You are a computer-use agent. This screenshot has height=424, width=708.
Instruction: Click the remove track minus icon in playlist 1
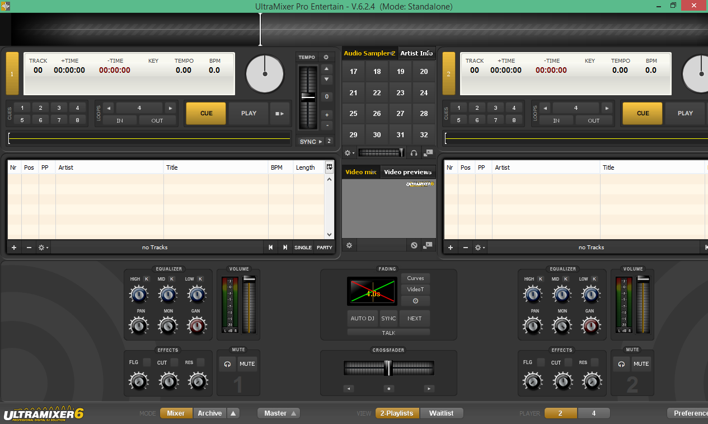pyautogui.click(x=29, y=247)
